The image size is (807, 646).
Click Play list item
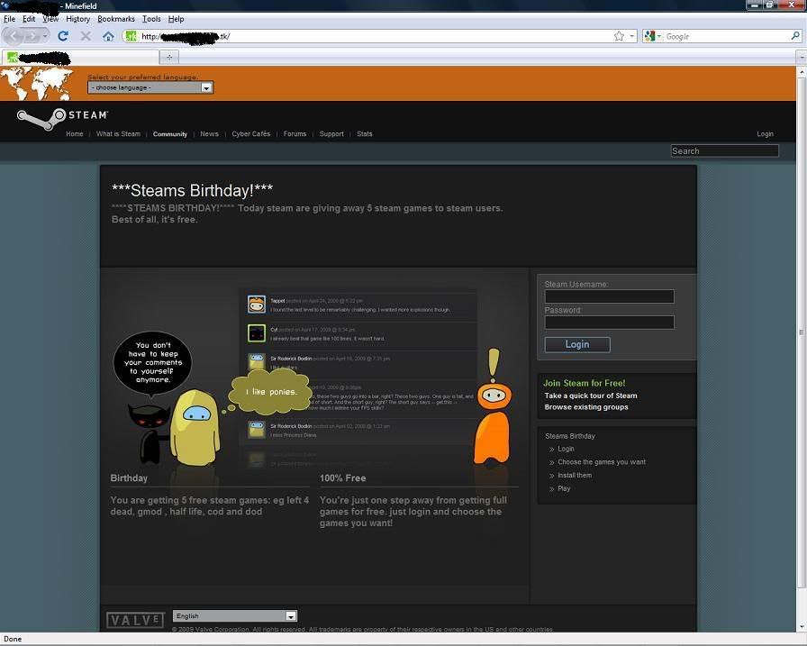tap(564, 488)
